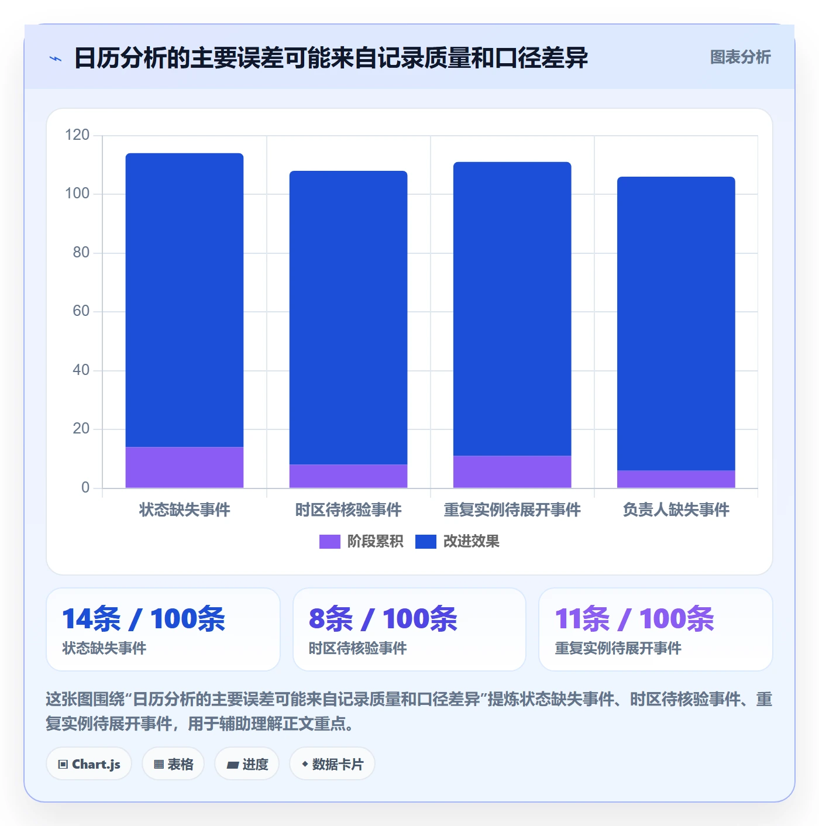Click the 重复实例待展开事件 x-axis label
The image size is (819, 826).
click(x=512, y=510)
